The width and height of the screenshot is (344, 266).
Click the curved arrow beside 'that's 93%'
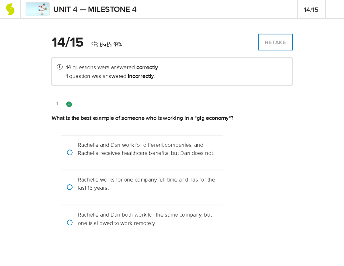click(x=95, y=44)
